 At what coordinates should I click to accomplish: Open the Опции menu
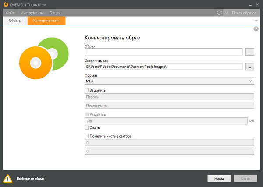(55, 13)
